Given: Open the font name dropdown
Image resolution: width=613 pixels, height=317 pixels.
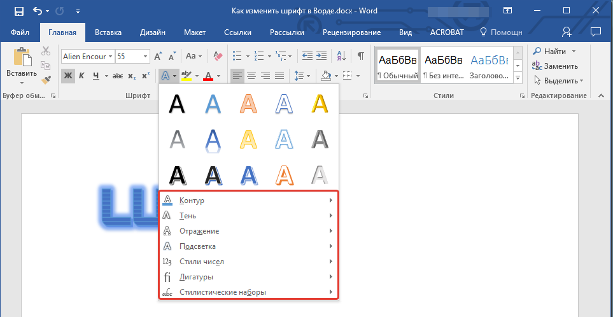Looking at the screenshot, I should pos(110,56).
